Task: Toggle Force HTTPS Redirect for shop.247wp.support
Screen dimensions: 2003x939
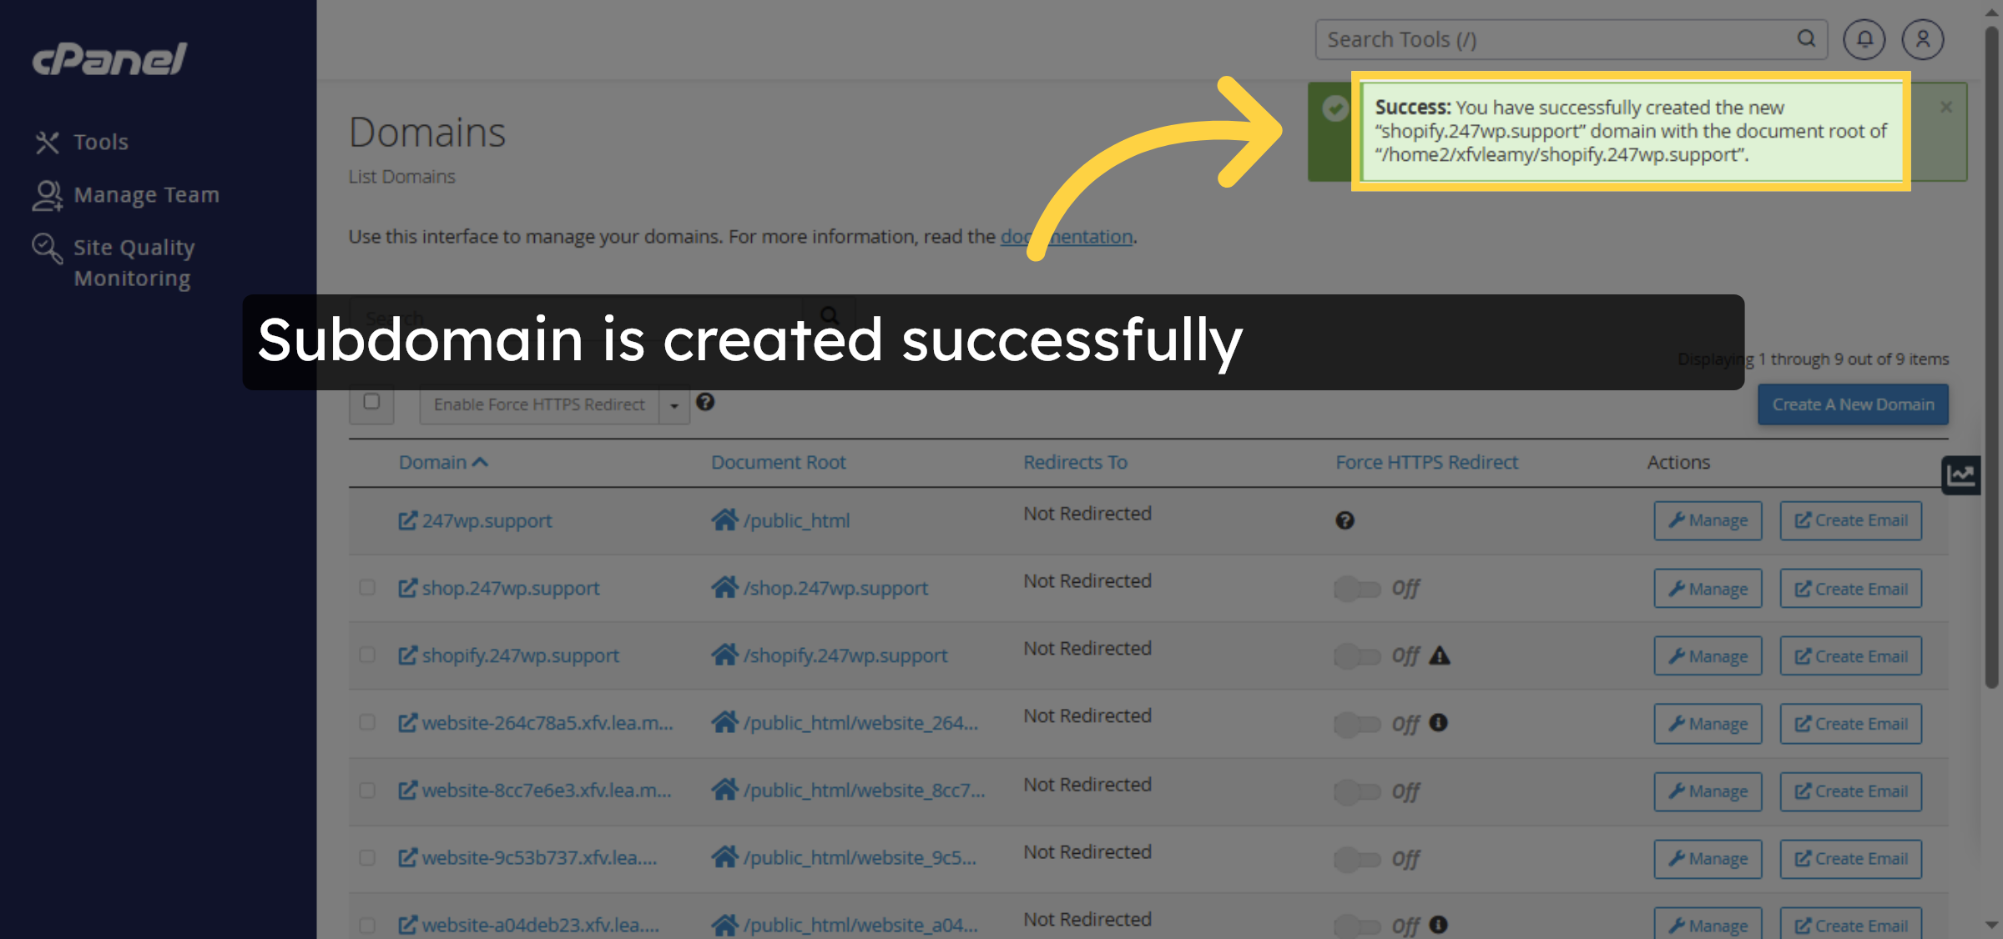Action: click(x=1356, y=588)
